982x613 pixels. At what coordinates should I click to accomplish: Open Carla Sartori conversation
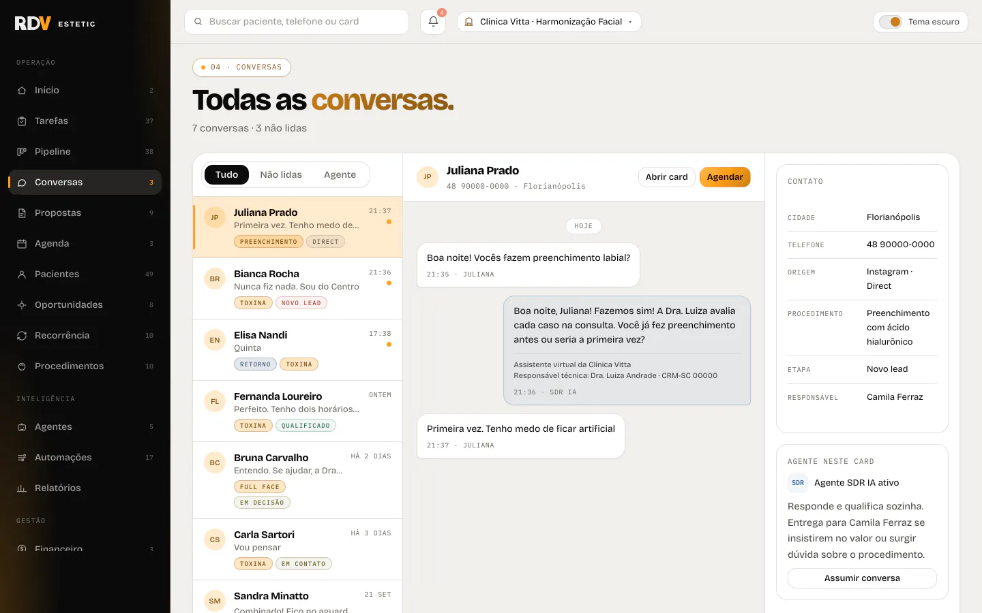(x=298, y=550)
